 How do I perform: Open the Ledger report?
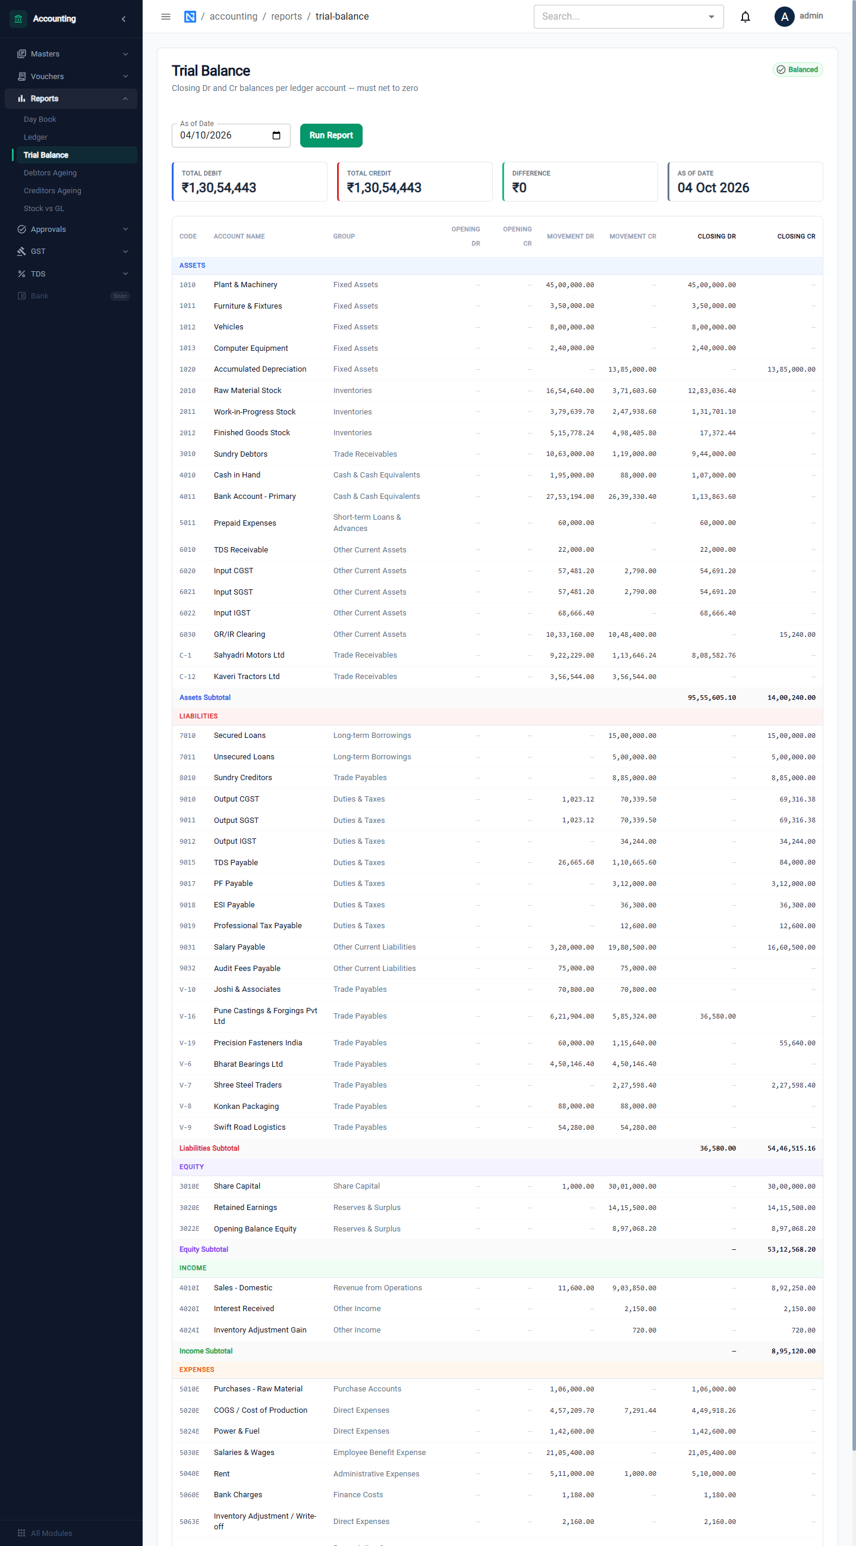[x=36, y=137]
